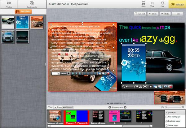The height and width of the screenshot is (128, 186).
Task: Open View via the eye icon
Action: pos(152,4)
